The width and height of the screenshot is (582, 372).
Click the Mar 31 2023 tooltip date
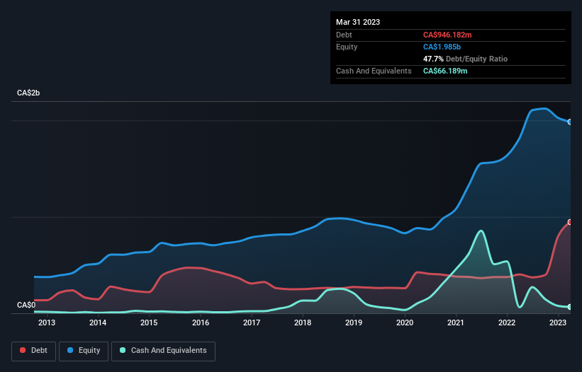(358, 22)
